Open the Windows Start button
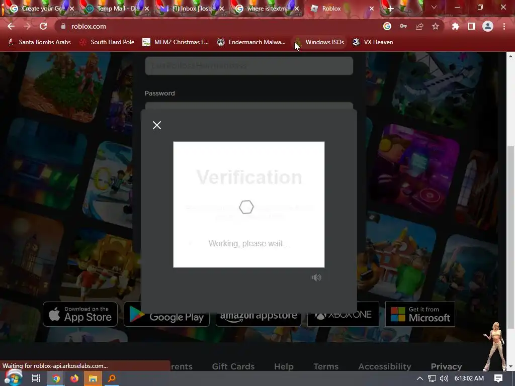The image size is (515, 386). (13, 378)
